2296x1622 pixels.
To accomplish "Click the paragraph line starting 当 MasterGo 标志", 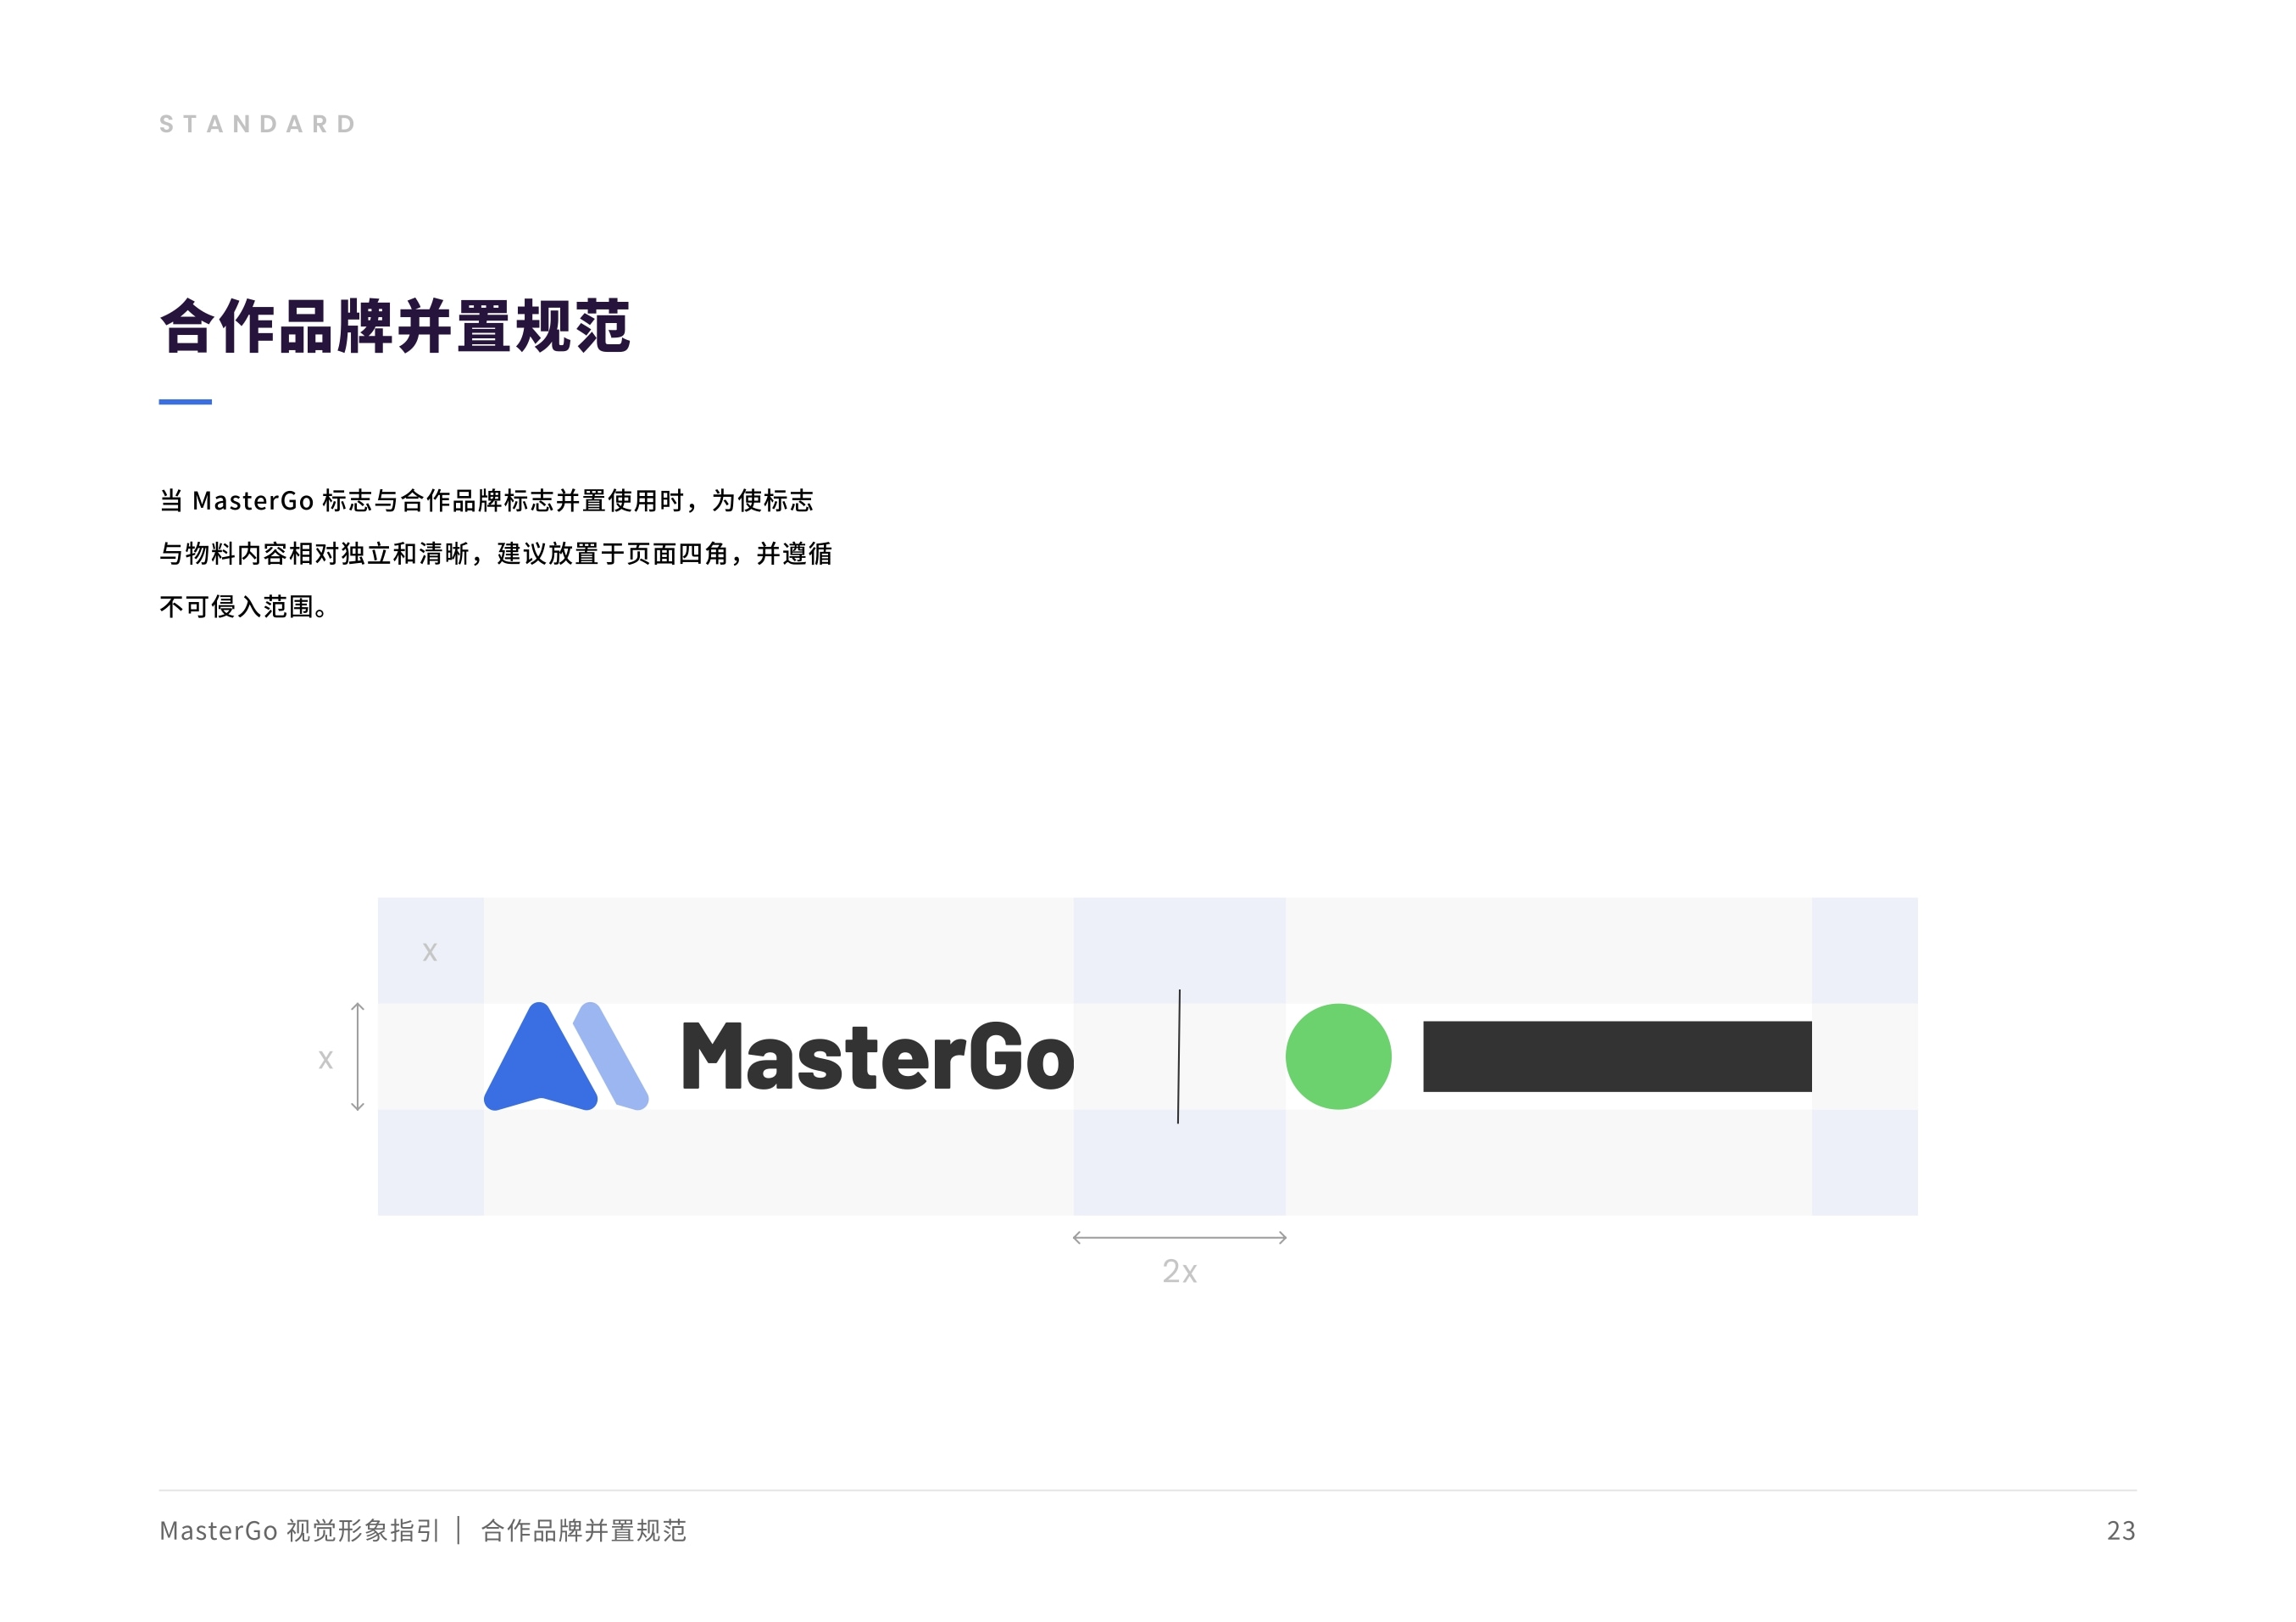I will pos(487,500).
